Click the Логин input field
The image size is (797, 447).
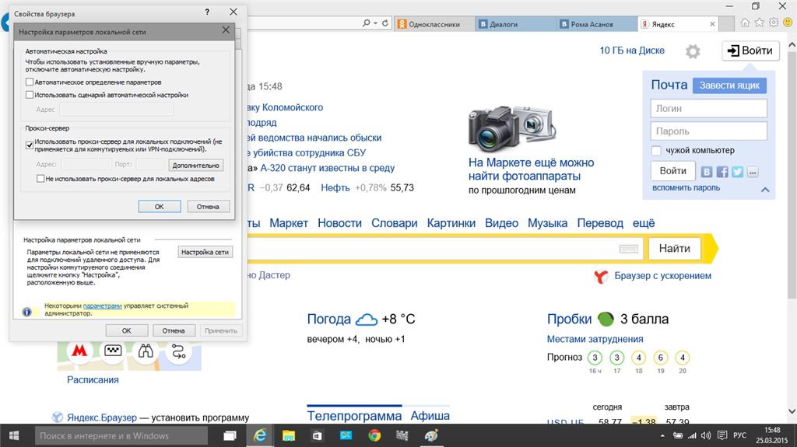pos(708,108)
